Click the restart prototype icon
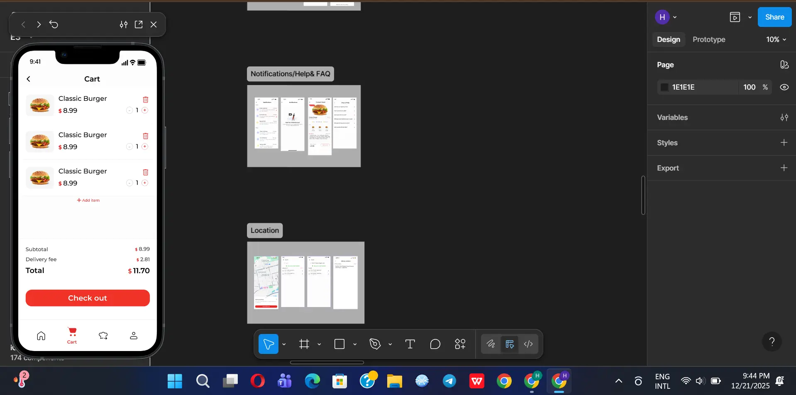 coord(54,24)
